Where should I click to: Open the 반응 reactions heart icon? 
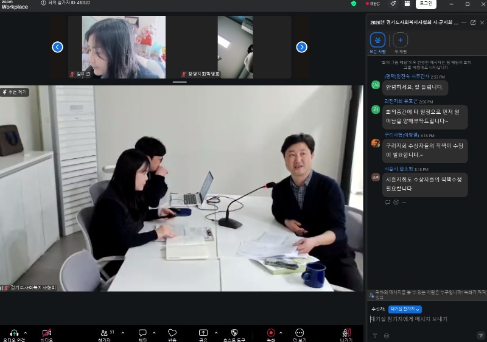tap(172, 333)
